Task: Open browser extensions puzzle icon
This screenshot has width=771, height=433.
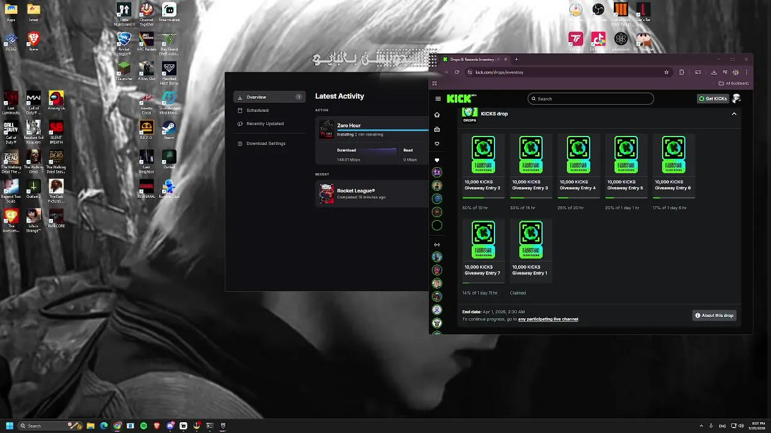Action: tap(682, 72)
